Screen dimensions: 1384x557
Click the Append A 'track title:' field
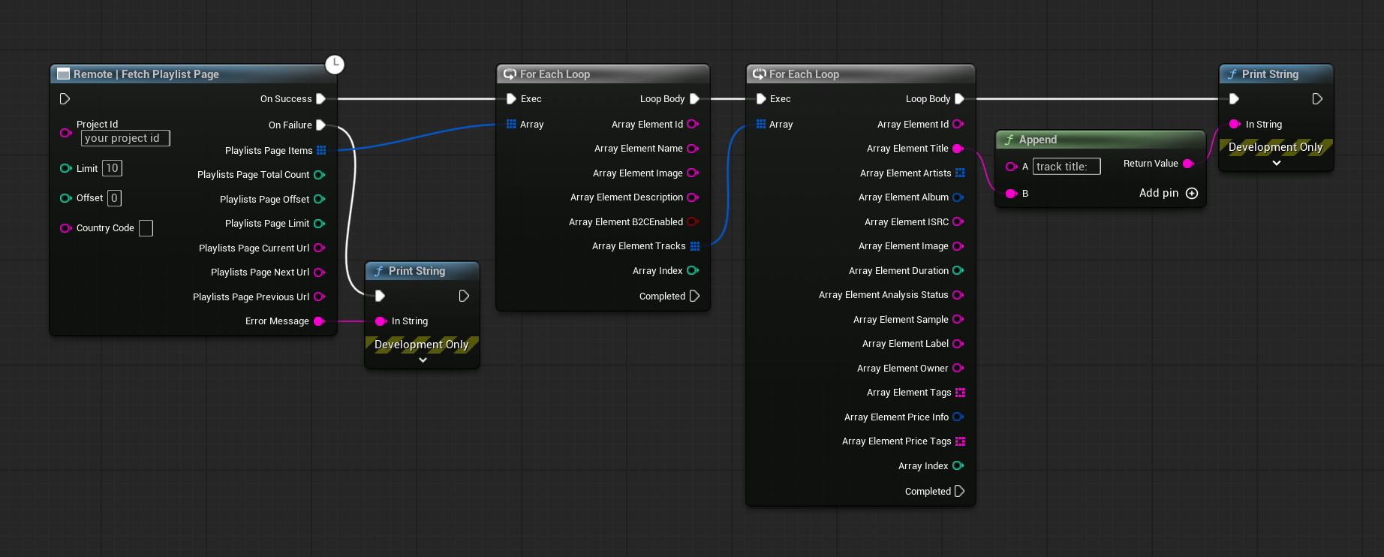pos(1066,167)
